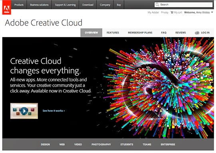Select the Video category
216x153 pixels.
78,145
